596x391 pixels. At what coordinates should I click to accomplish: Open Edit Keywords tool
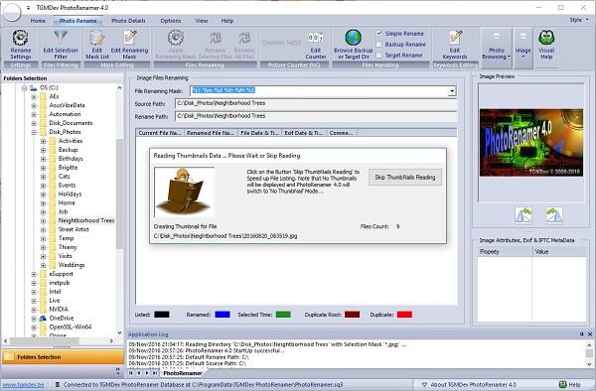[455, 45]
